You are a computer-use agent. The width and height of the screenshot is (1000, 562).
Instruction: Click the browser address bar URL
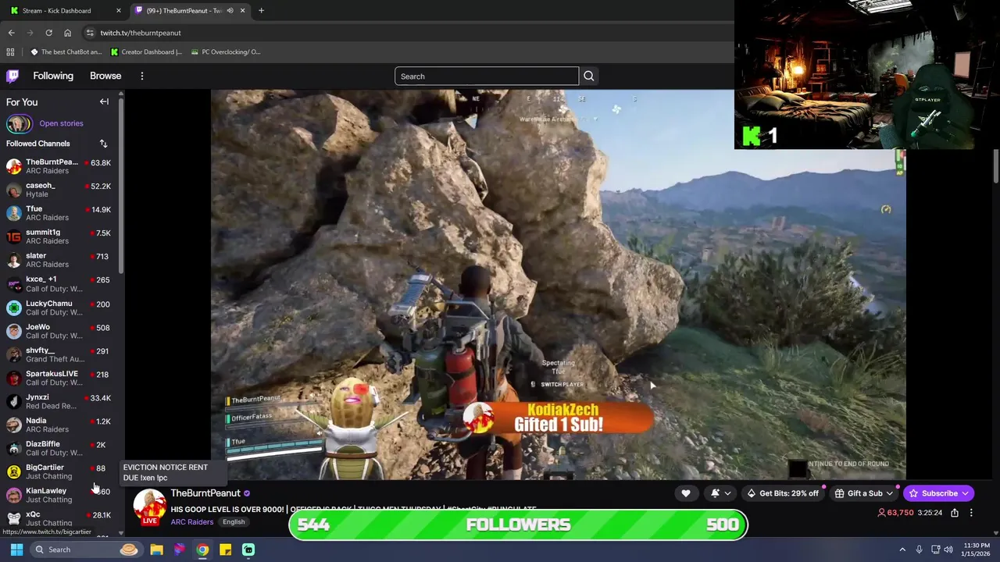point(141,33)
